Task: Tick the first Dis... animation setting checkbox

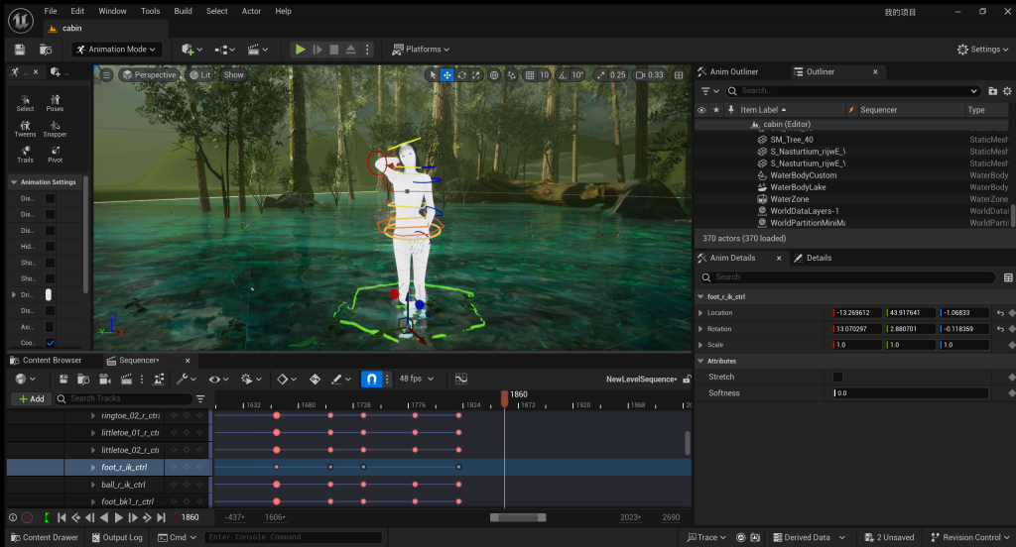Action: 51,198
